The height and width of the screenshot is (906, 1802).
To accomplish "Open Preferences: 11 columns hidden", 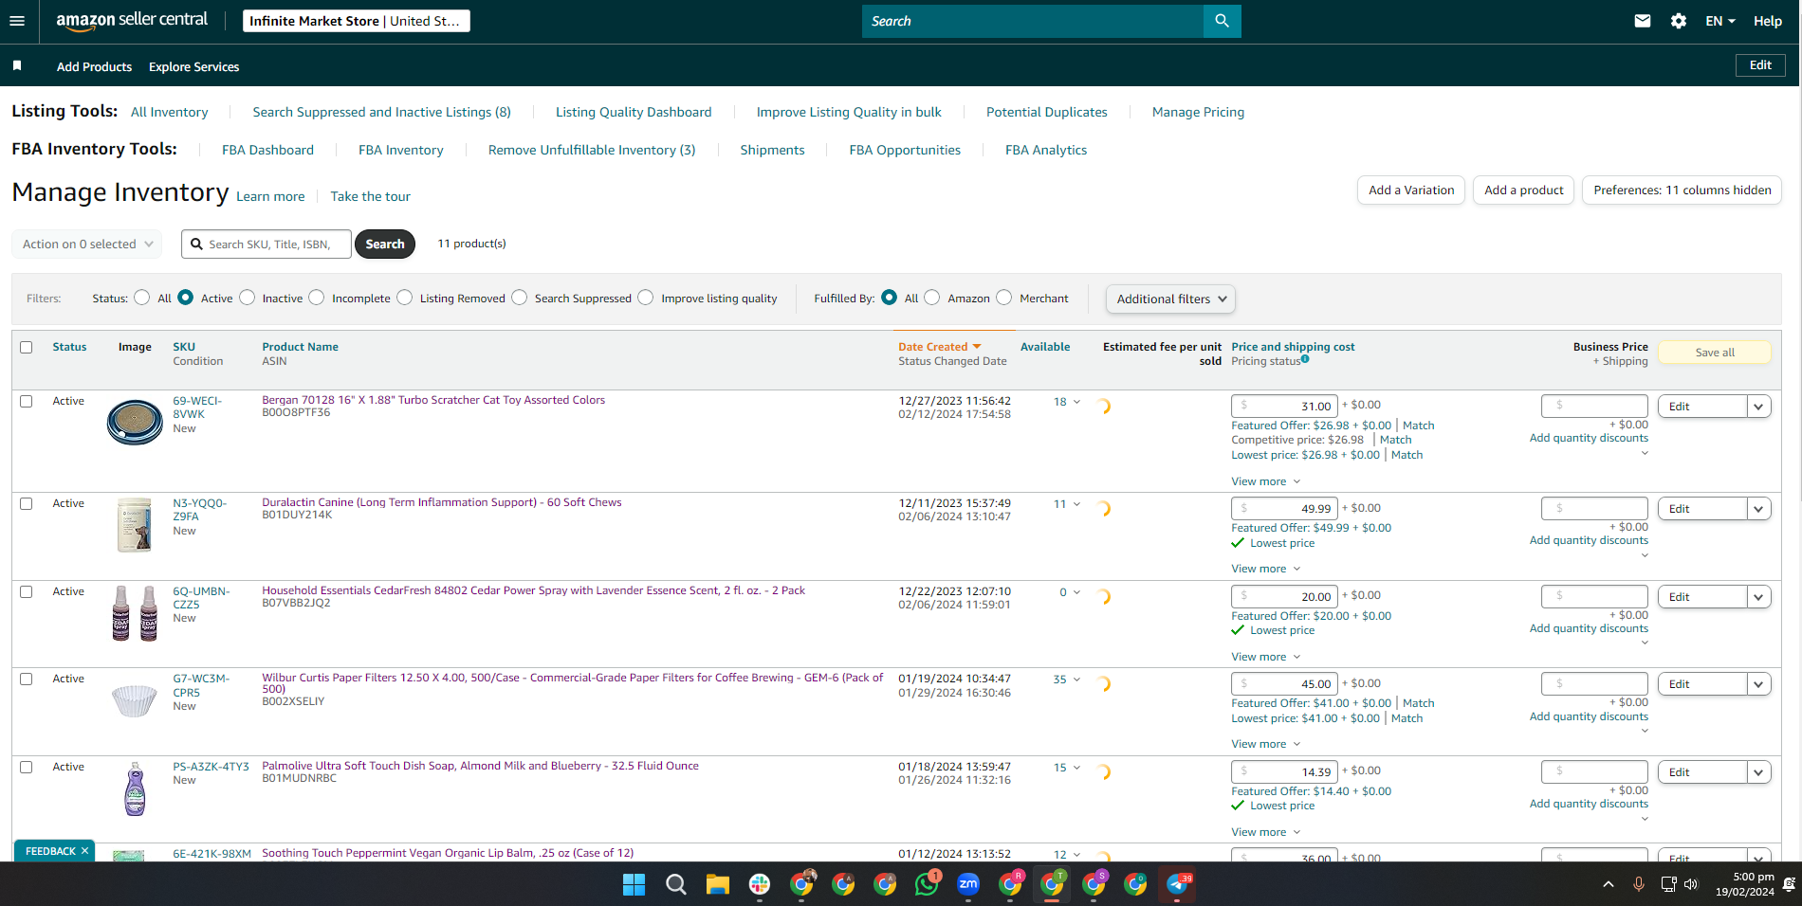I will [x=1682, y=190].
